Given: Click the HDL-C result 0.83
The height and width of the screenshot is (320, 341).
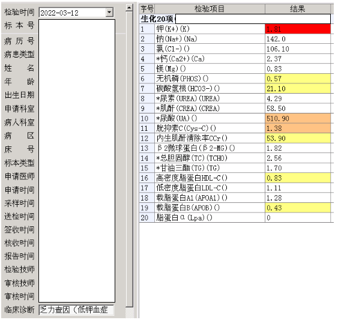Looking at the screenshot, I should pos(298,178).
